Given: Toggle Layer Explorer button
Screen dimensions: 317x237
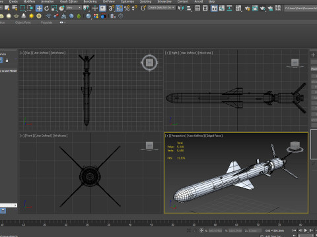Looking at the screenshot, I should tap(205, 9).
